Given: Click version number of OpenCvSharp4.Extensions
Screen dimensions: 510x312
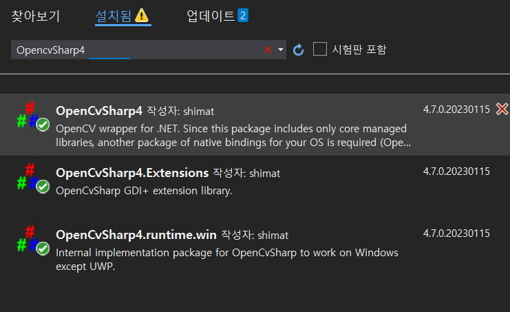Looking at the screenshot, I should tap(456, 171).
